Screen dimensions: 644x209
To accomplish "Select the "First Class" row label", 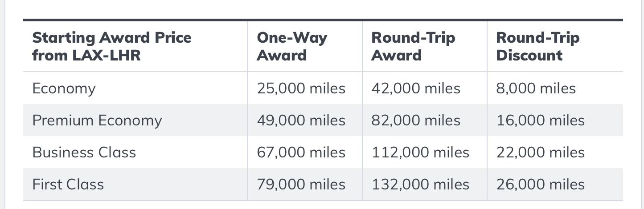I will click(x=68, y=185).
